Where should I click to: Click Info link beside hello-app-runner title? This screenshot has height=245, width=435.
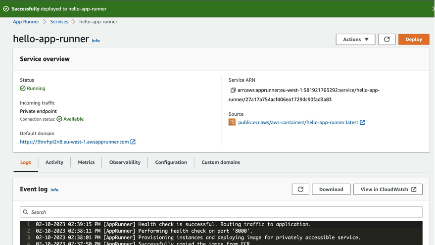click(x=96, y=41)
